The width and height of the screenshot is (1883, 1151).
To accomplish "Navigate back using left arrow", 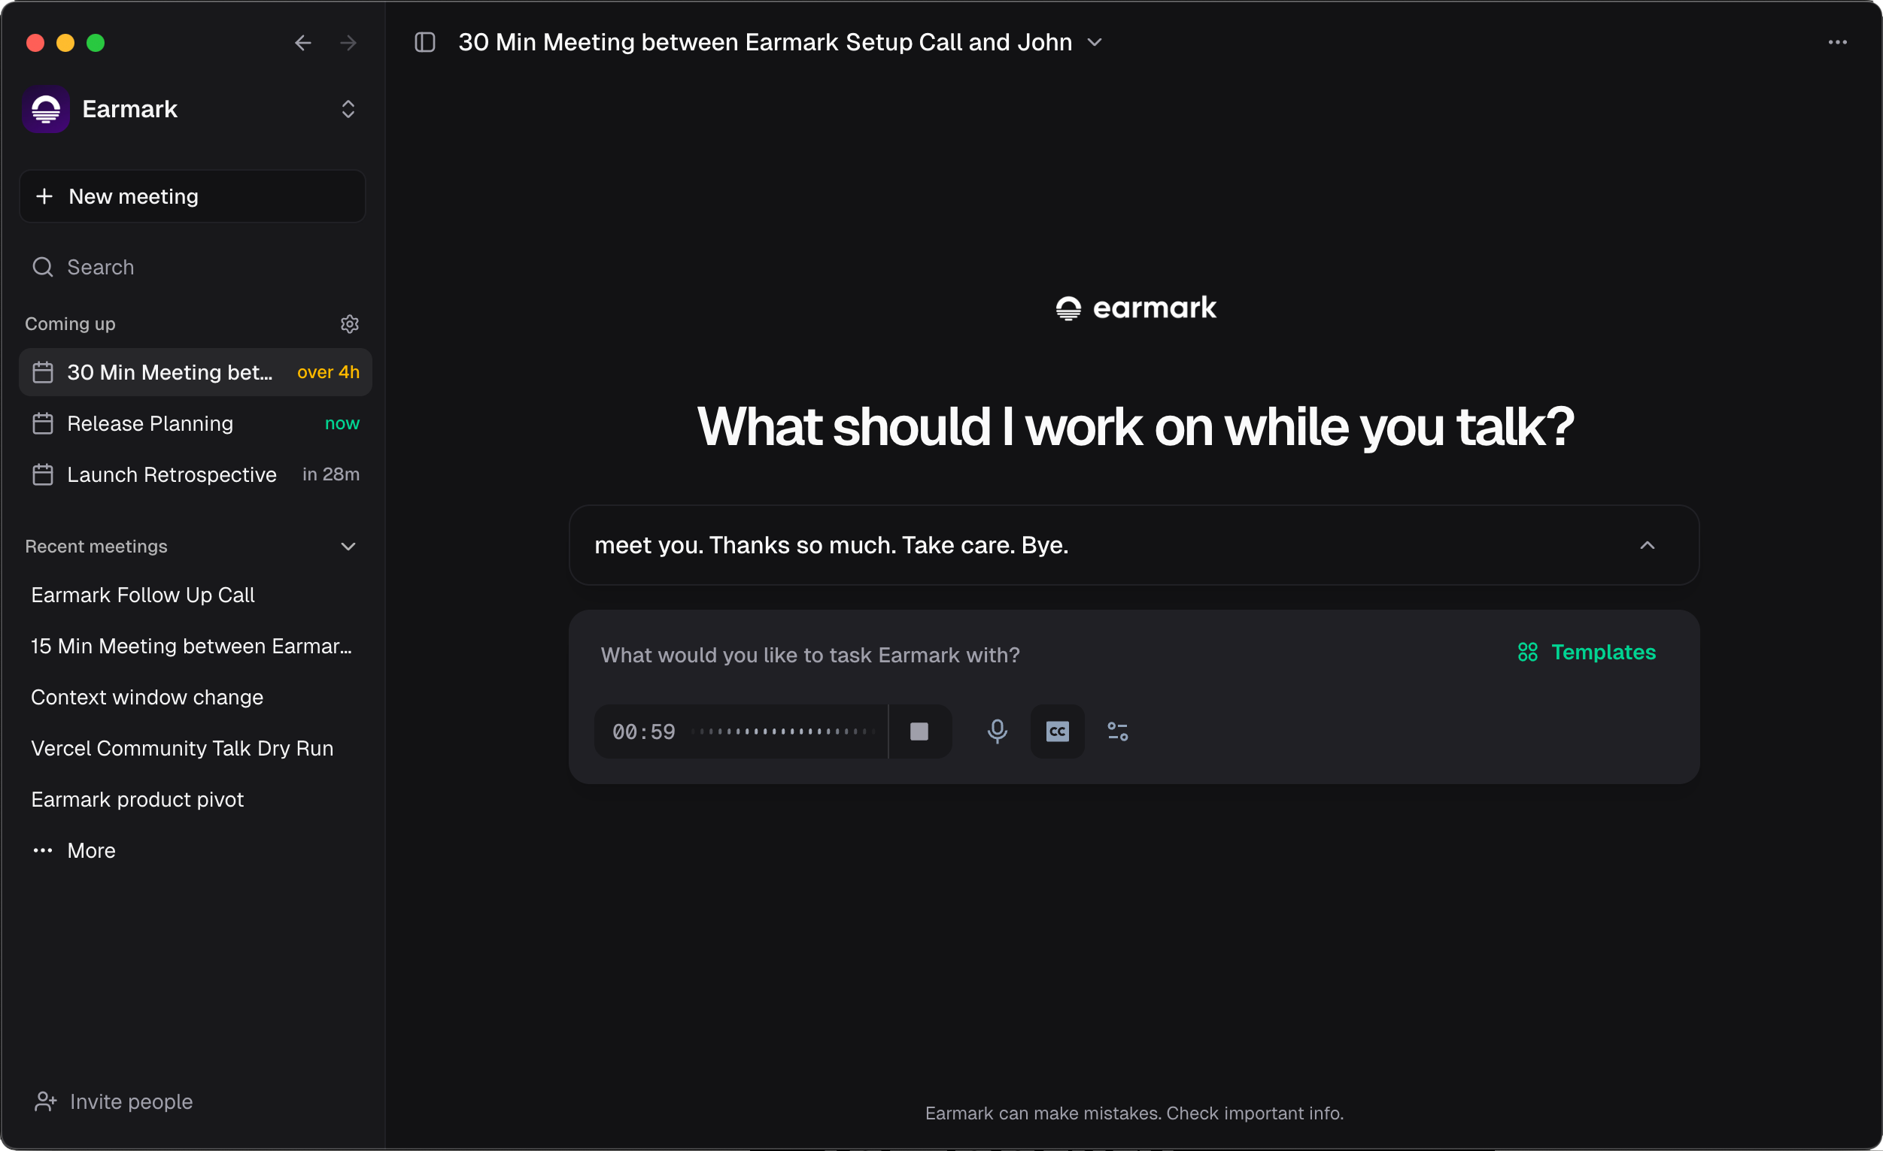I will 302,42.
